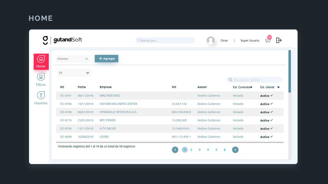This screenshot has width=328, height=184.
Task: Go to page 2
Action: pyautogui.click(x=191, y=150)
